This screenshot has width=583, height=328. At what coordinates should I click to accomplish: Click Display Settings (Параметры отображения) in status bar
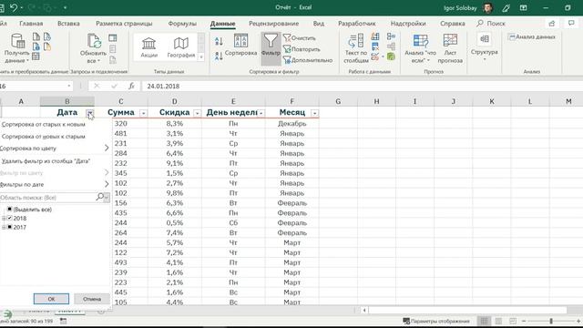pos(436,321)
